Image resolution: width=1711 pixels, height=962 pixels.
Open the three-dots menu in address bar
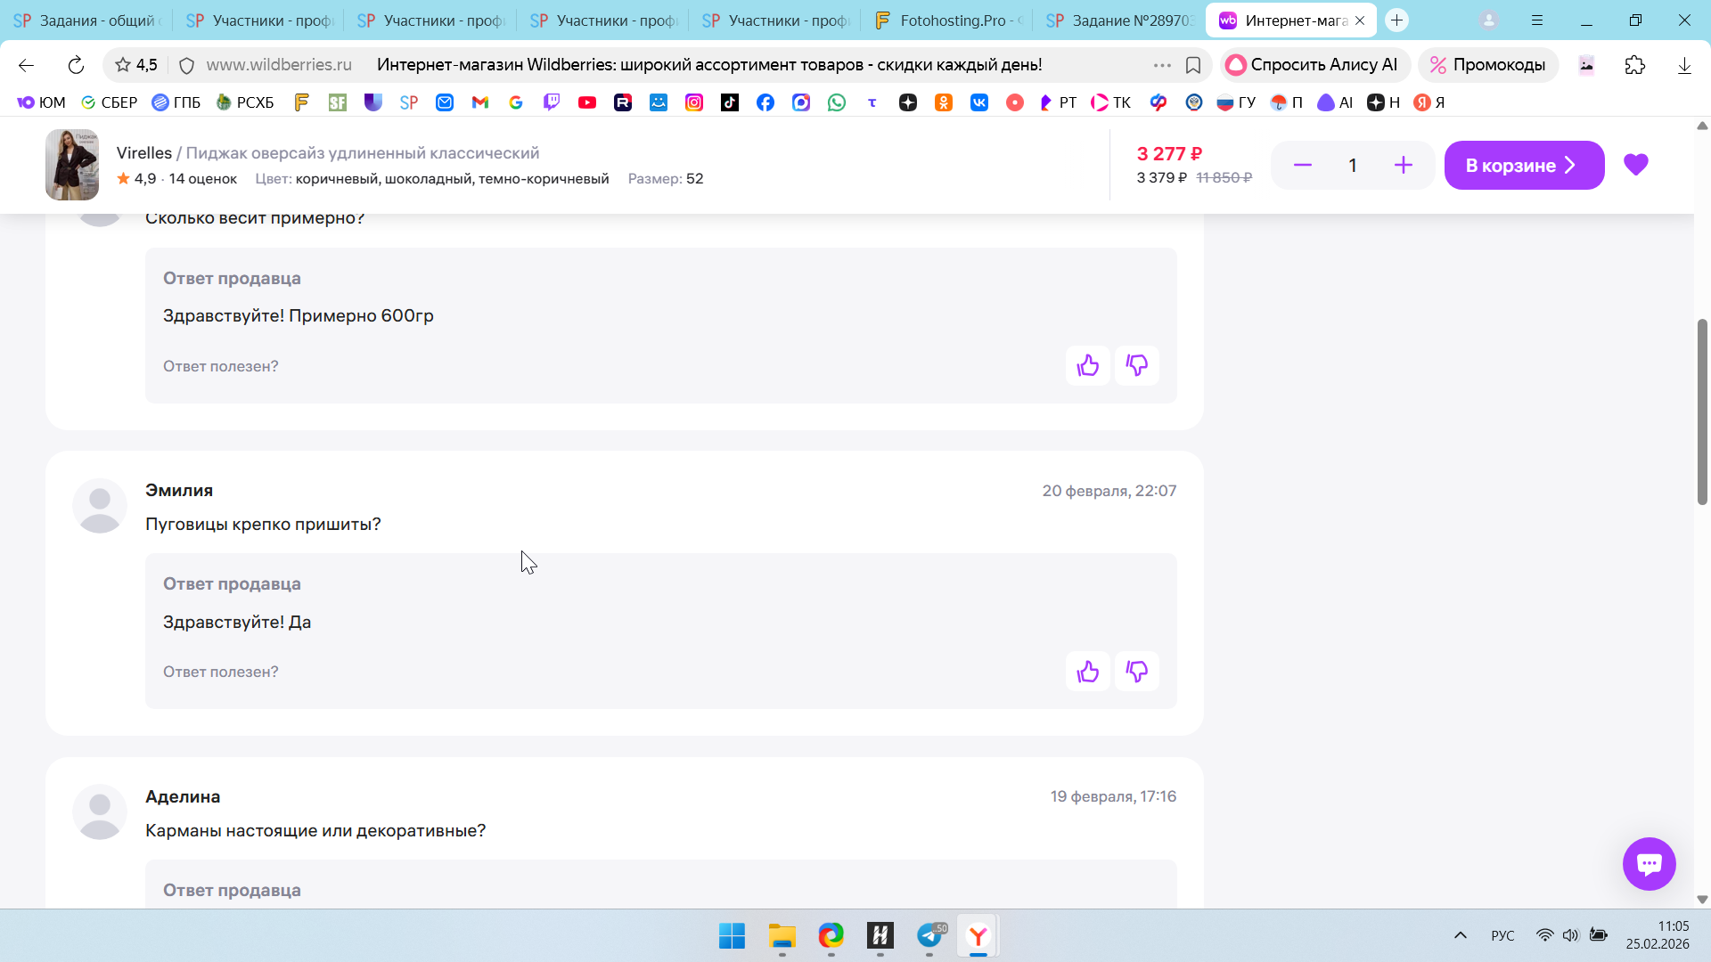(x=1161, y=65)
